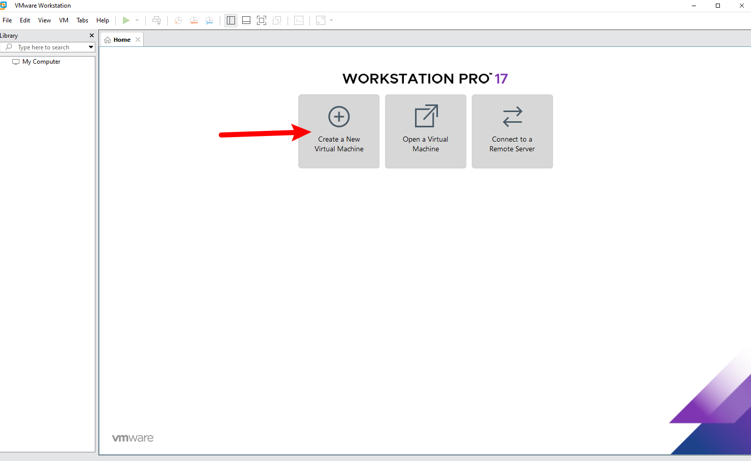Open the VM menu
Viewport: 751px width, 461px height.
pos(64,20)
